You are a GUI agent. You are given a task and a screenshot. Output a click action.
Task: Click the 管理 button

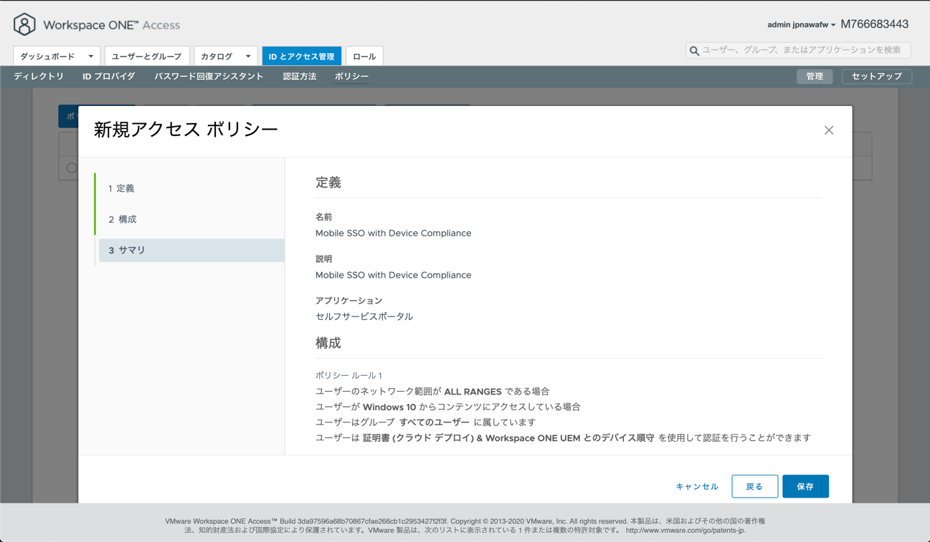tap(815, 77)
